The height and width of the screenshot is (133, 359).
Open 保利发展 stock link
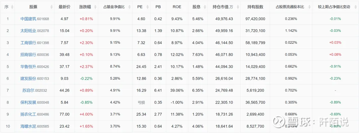[x=28, y=102]
